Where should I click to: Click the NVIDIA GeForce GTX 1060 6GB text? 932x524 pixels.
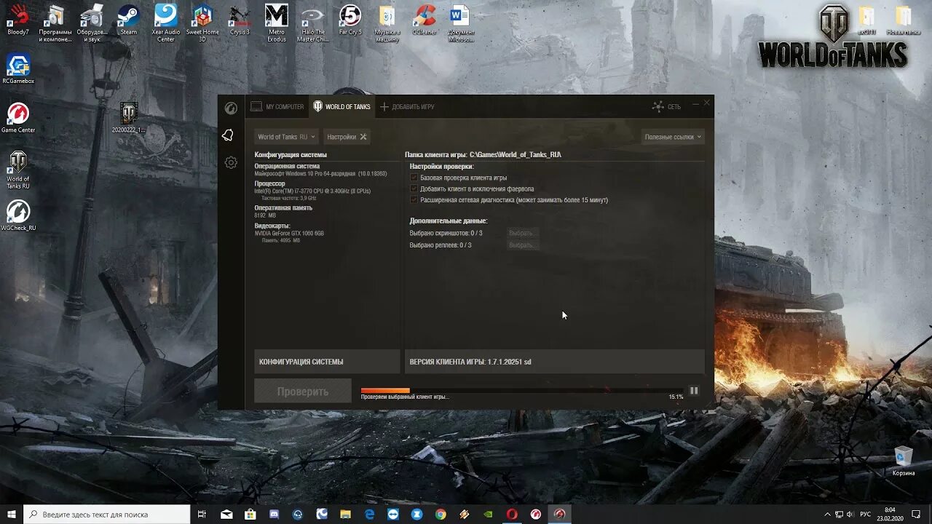pos(289,234)
